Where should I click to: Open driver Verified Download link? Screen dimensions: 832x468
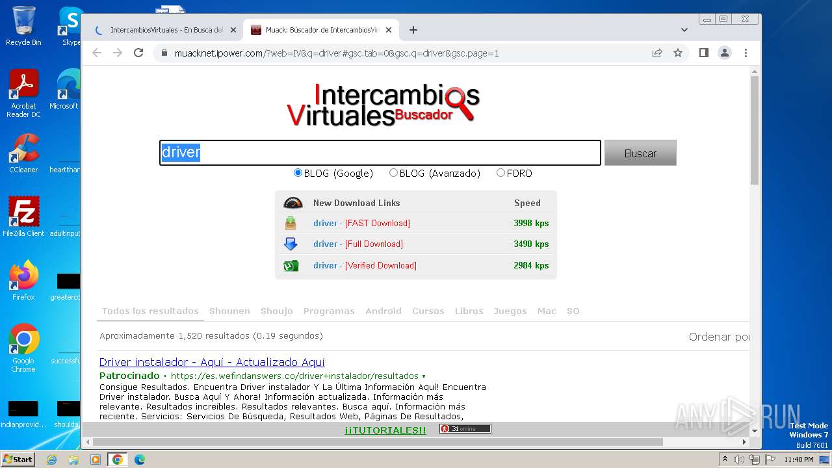pos(365,265)
